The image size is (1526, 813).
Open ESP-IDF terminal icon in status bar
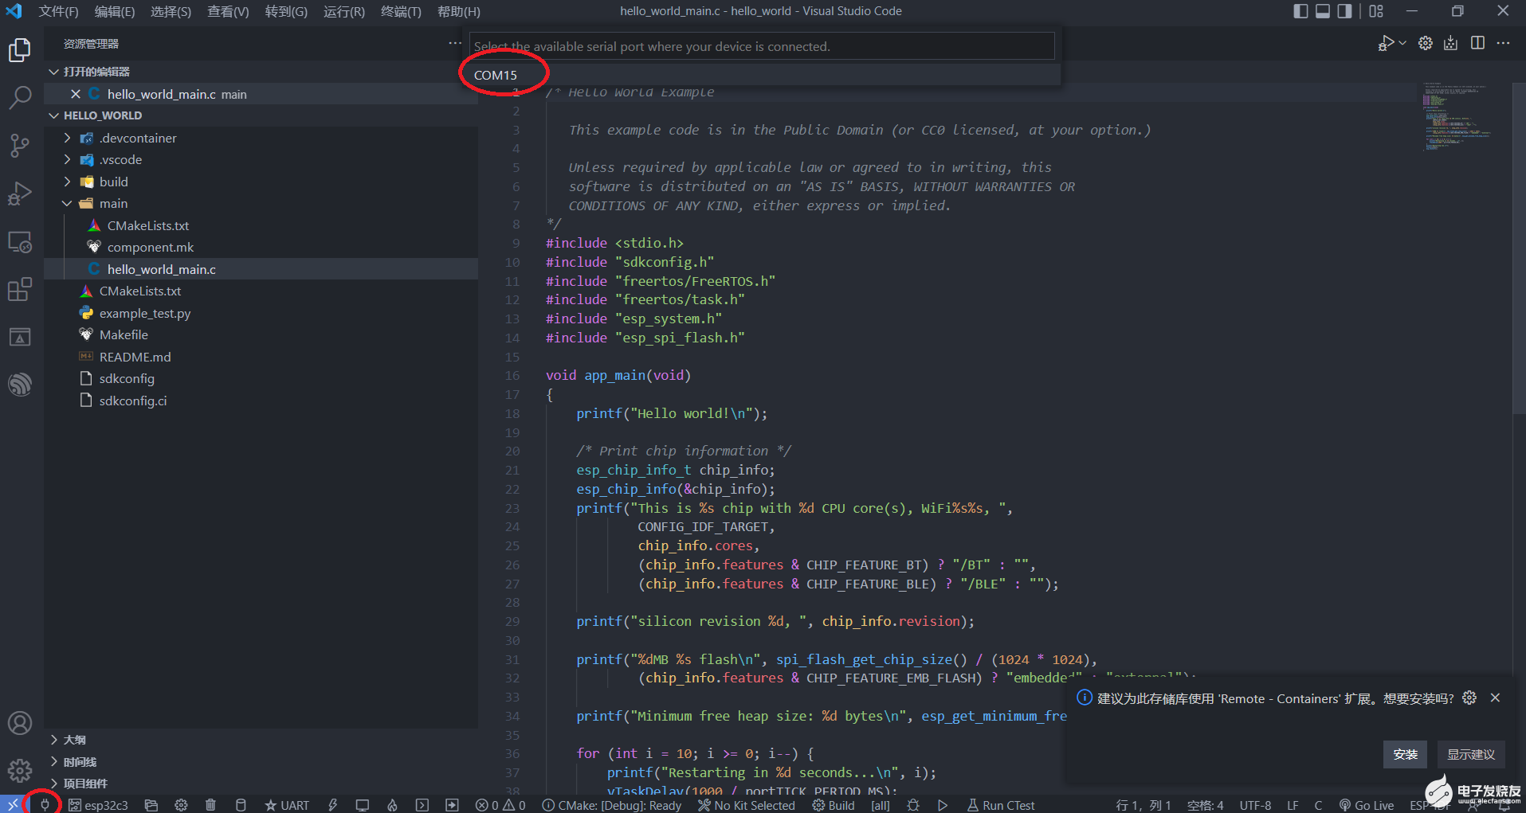pos(422,805)
